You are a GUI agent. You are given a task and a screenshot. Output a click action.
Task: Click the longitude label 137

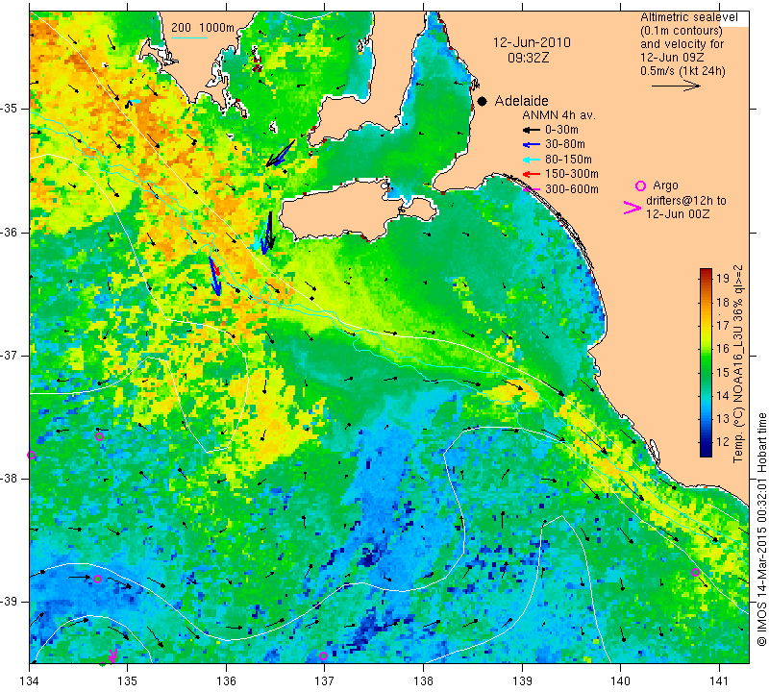point(325,680)
